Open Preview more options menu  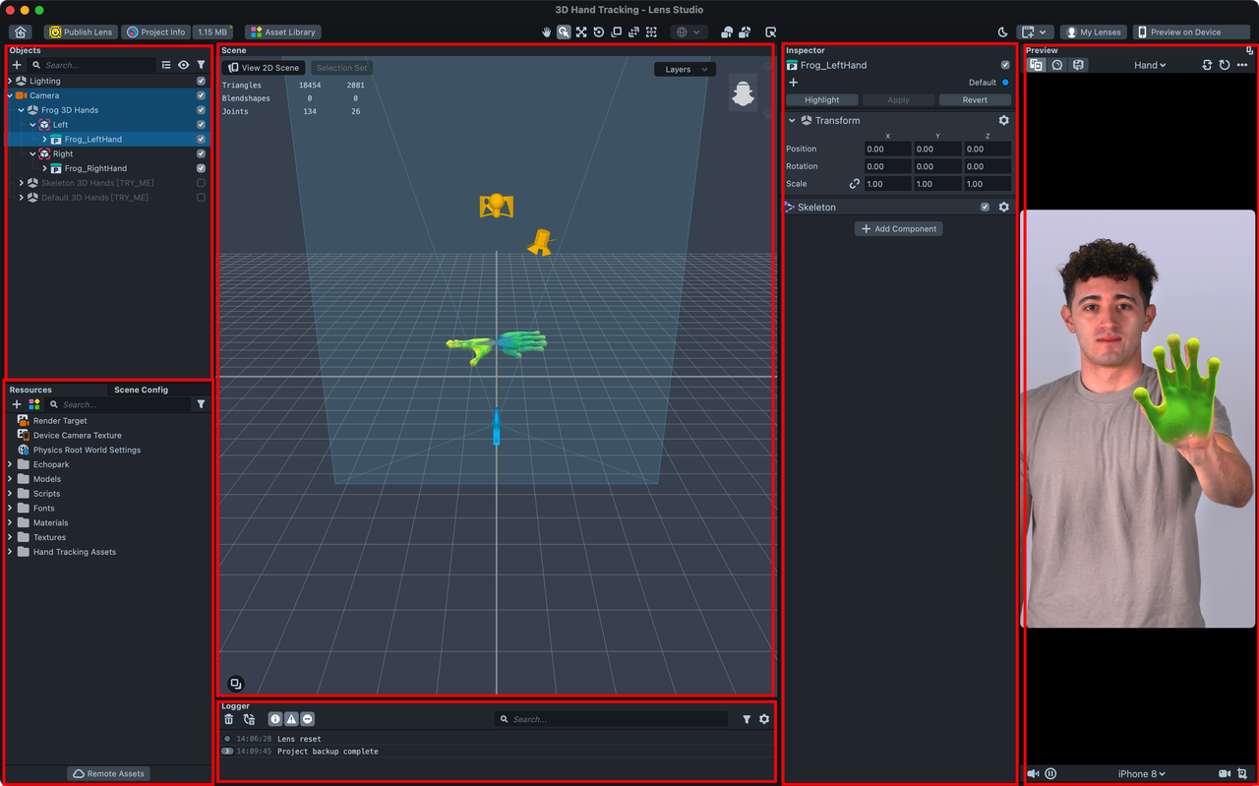1242,65
